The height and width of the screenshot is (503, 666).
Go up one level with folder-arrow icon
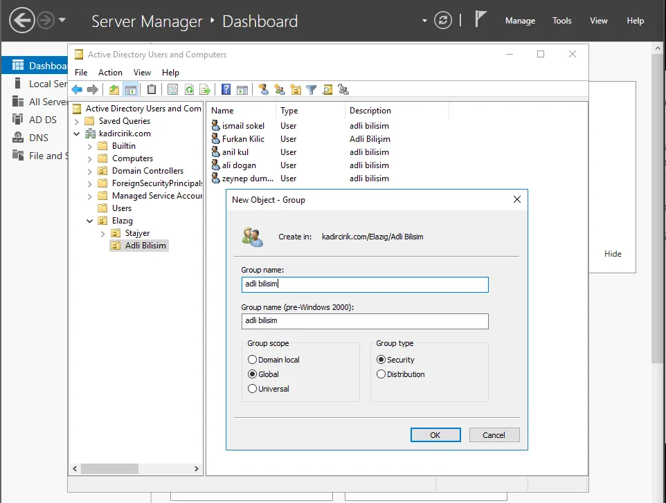coord(114,89)
